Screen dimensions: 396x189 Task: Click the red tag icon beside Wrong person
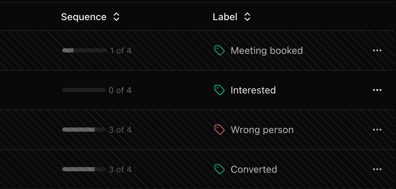pos(219,130)
